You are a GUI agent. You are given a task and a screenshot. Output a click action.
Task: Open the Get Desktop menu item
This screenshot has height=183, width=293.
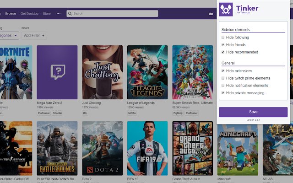[x=29, y=14]
